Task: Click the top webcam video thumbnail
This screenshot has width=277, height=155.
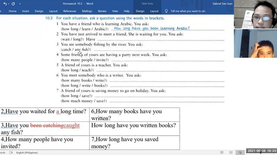Action: point(255,14)
